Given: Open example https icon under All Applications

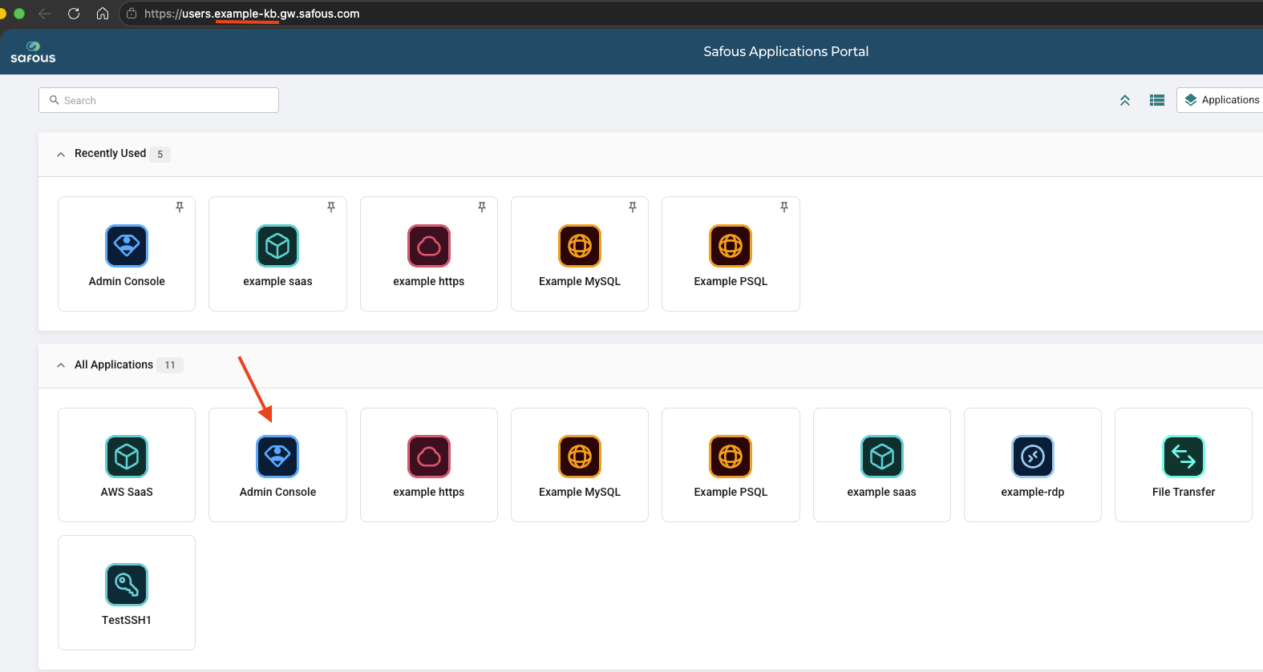Looking at the screenshot, I should (429, 457).
